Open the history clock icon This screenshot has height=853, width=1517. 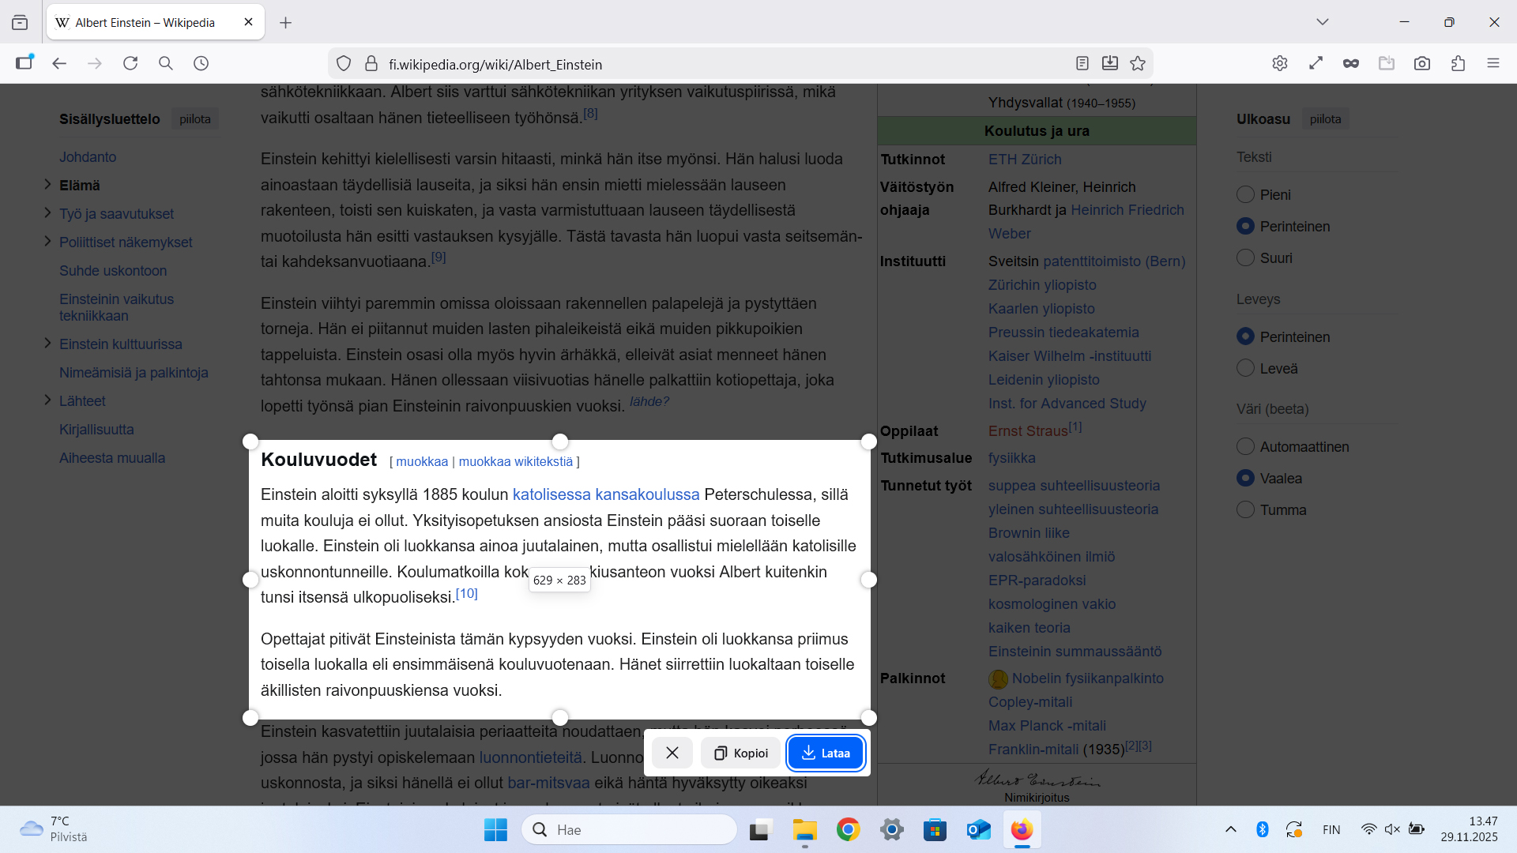(x=201, y=63)
